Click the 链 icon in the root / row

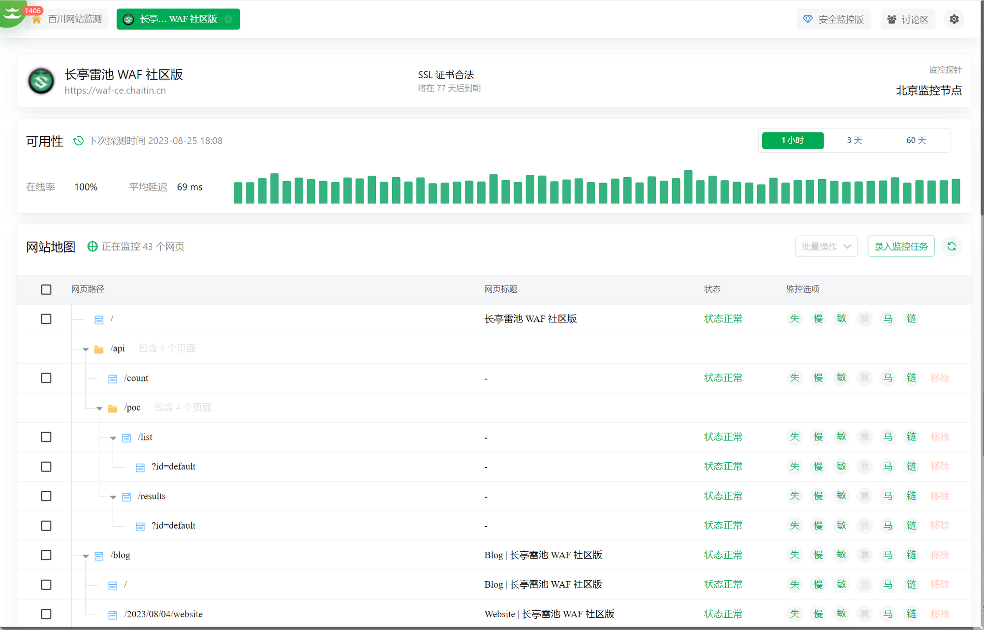(911, 319)
